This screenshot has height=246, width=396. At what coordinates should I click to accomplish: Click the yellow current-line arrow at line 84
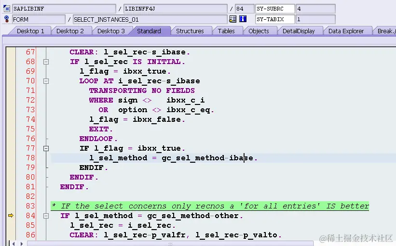[11, 216]
